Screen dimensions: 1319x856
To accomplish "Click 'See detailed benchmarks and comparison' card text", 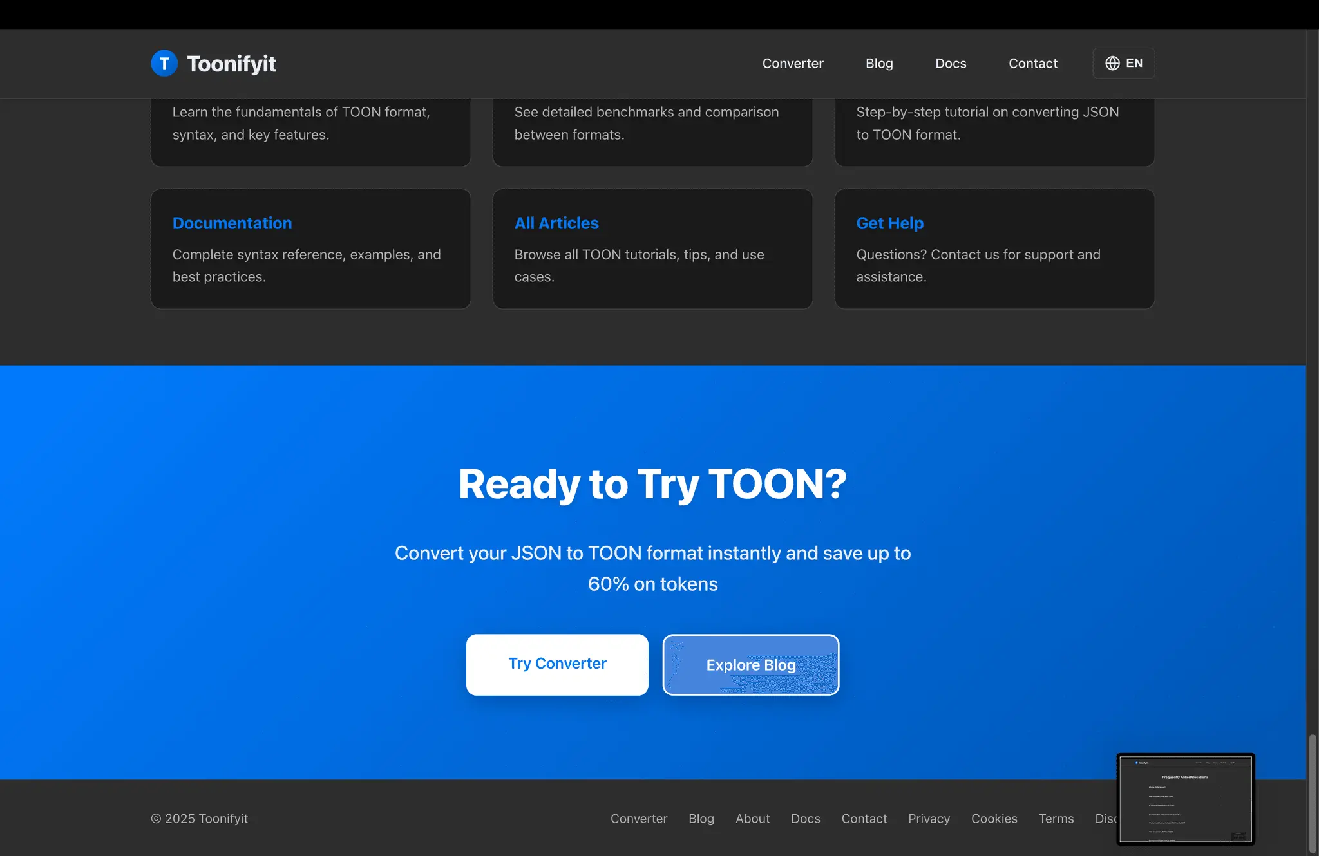I will click(x=647, y=124).
